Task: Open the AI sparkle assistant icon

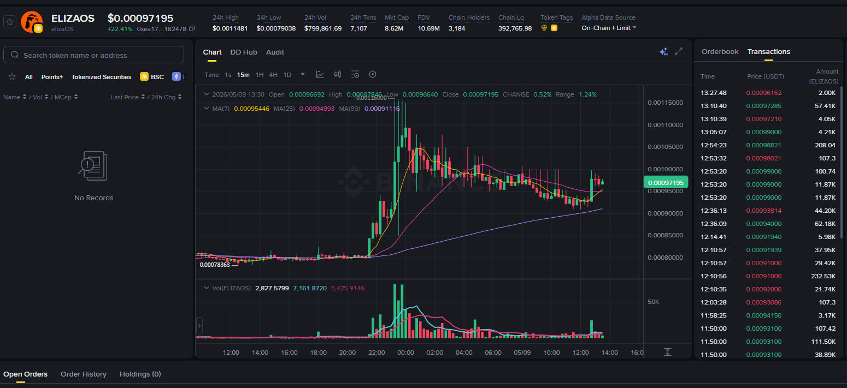Action: [x=663, y=51]
